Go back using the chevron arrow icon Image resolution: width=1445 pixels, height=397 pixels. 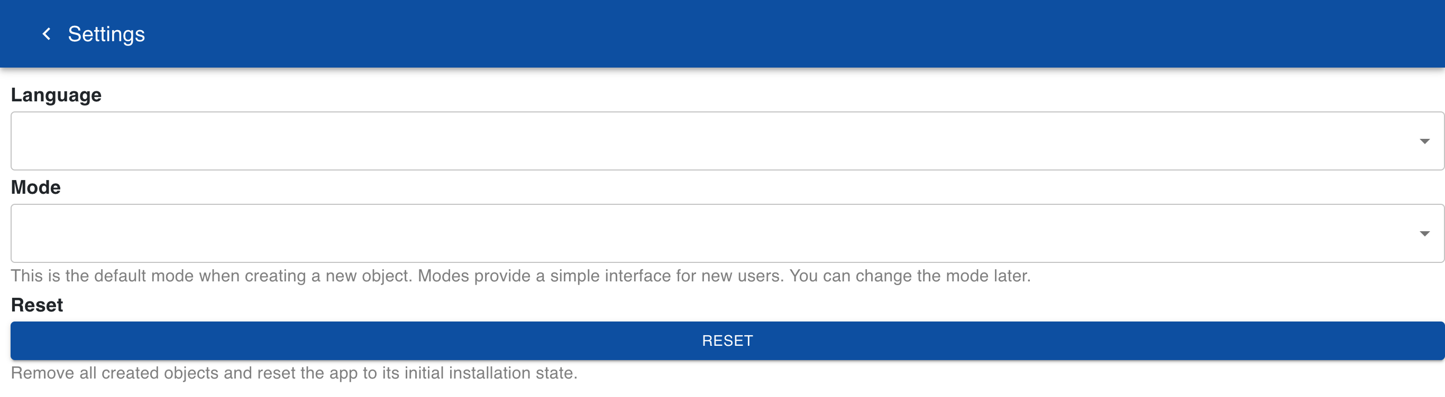point(47,34)
